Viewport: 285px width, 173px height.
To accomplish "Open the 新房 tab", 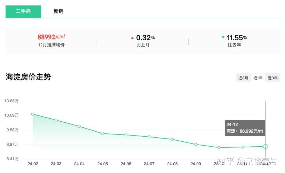I will [x=58, y=11].
